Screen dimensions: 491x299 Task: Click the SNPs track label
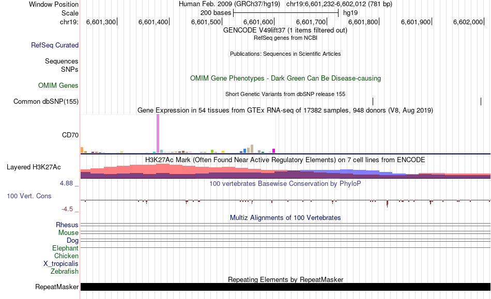(x=70, y=69)
